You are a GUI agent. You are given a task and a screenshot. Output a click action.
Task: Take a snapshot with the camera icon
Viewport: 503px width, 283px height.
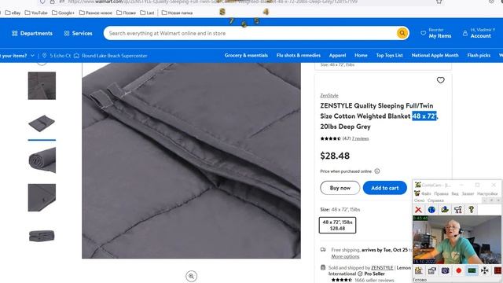pyautogui.click(x=445, y=270)
